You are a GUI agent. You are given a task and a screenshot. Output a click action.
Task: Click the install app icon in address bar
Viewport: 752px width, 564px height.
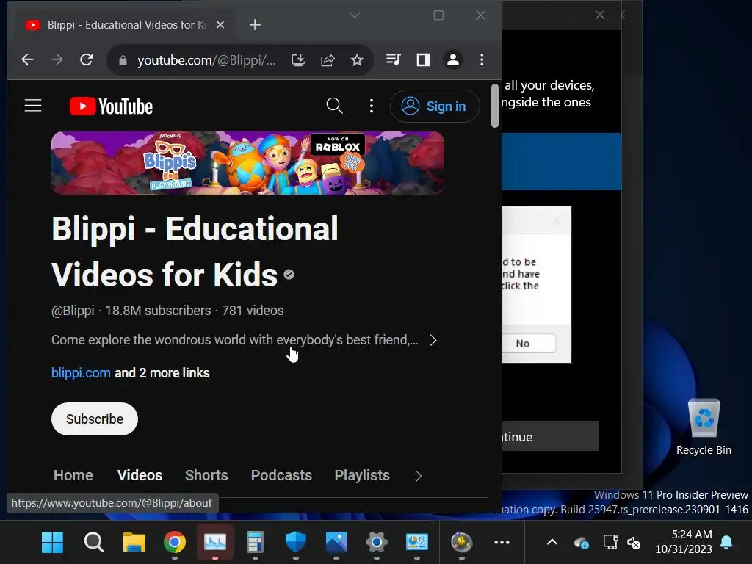click(x=298, y=60)
